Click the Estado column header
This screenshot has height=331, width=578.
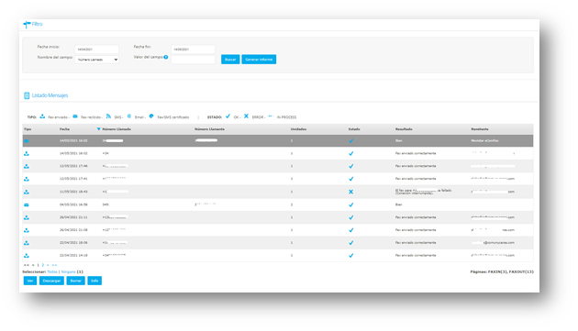click(354, 129)
